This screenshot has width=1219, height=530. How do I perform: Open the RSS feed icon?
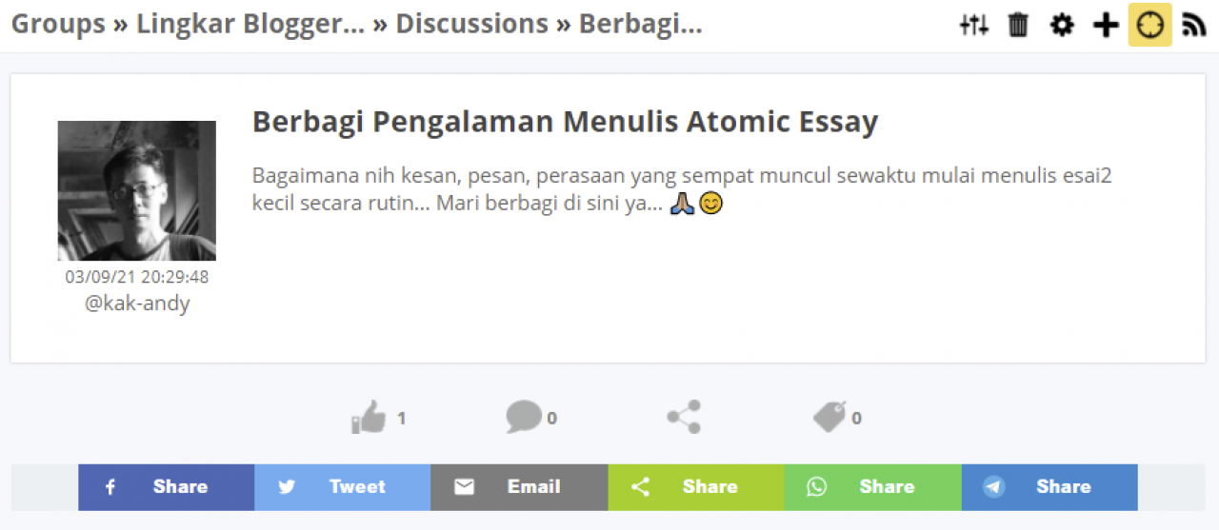pos(1193,25)
